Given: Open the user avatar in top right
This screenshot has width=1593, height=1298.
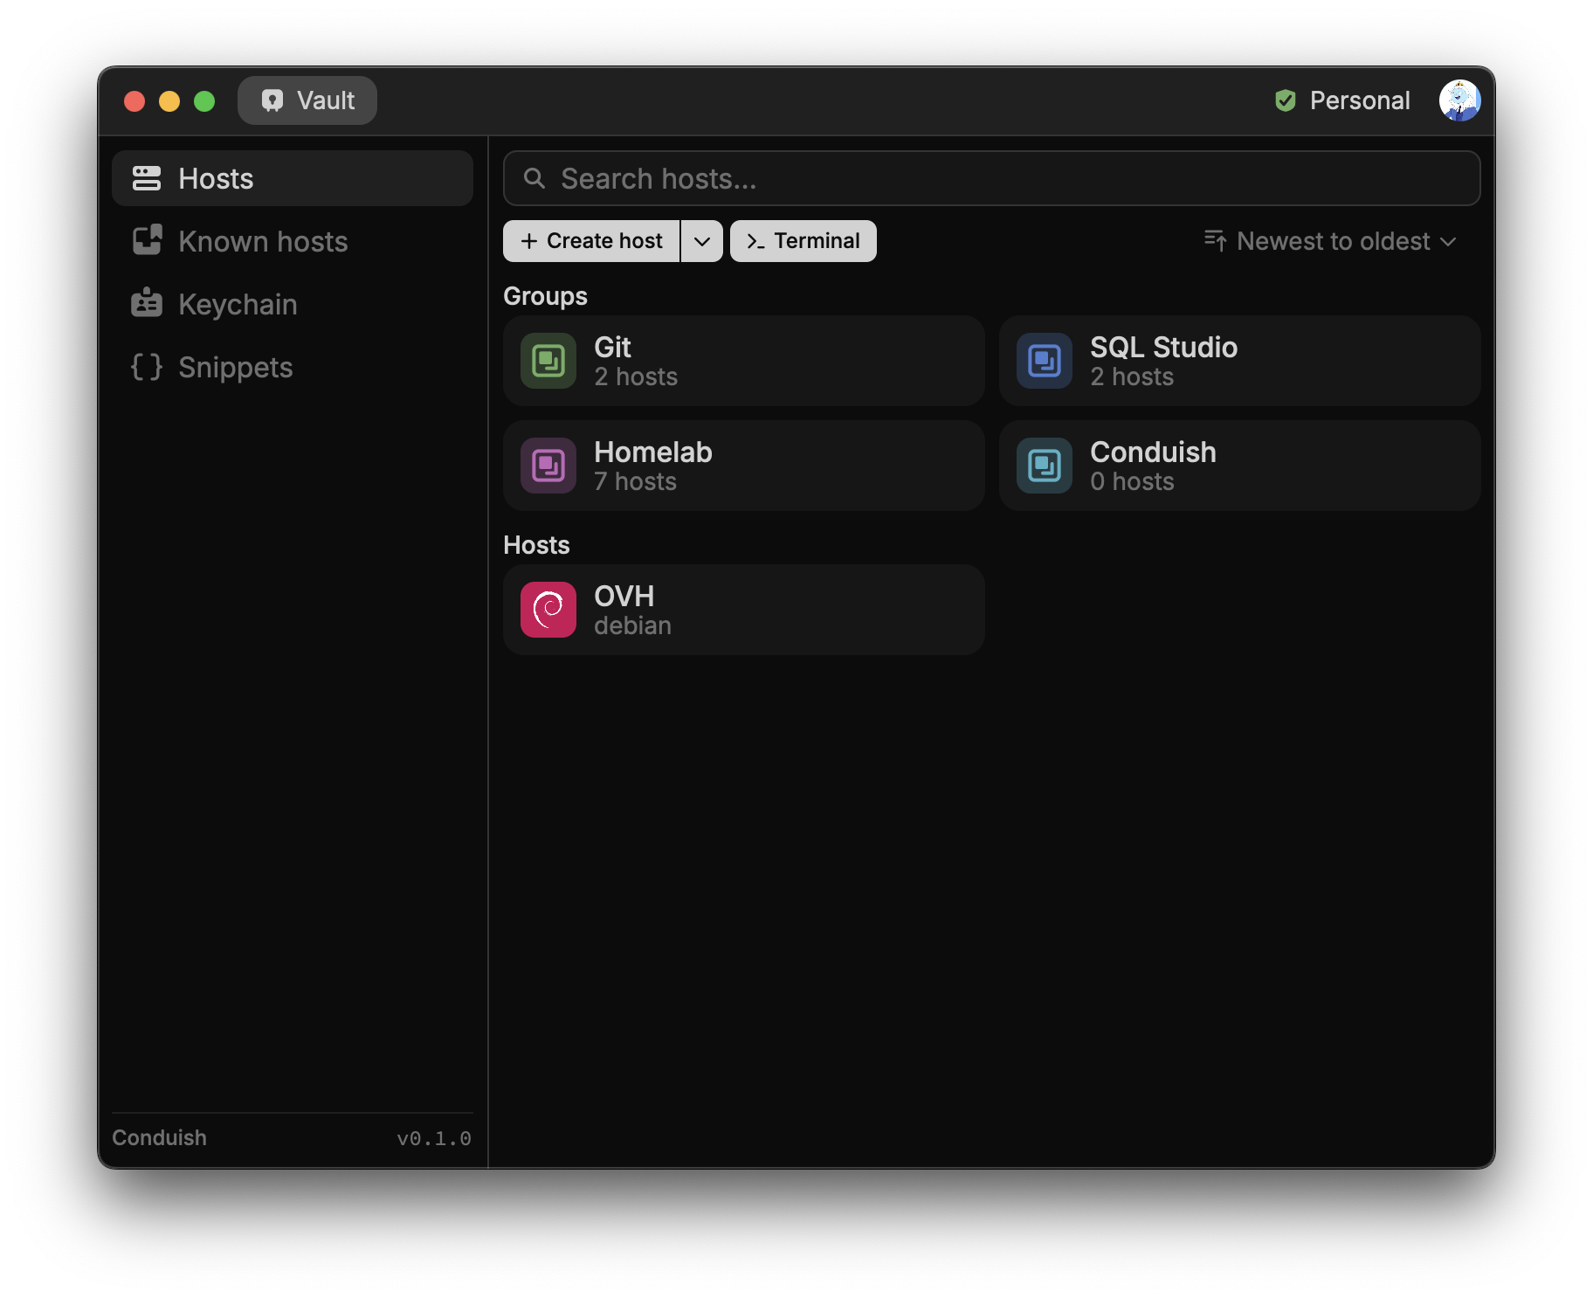Looking at the screenshot, I should (1459, 100).
